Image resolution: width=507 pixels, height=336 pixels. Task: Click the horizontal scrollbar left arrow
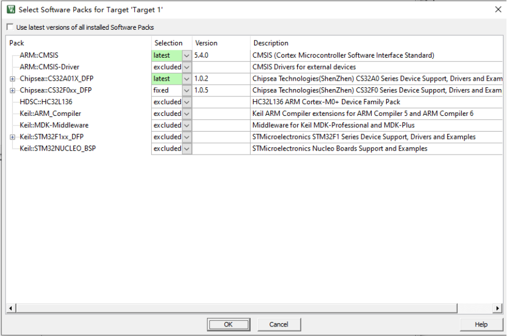click(x=10, y=309)
